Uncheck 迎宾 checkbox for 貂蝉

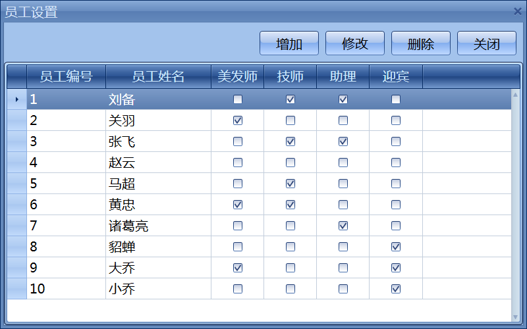(396, 247)
